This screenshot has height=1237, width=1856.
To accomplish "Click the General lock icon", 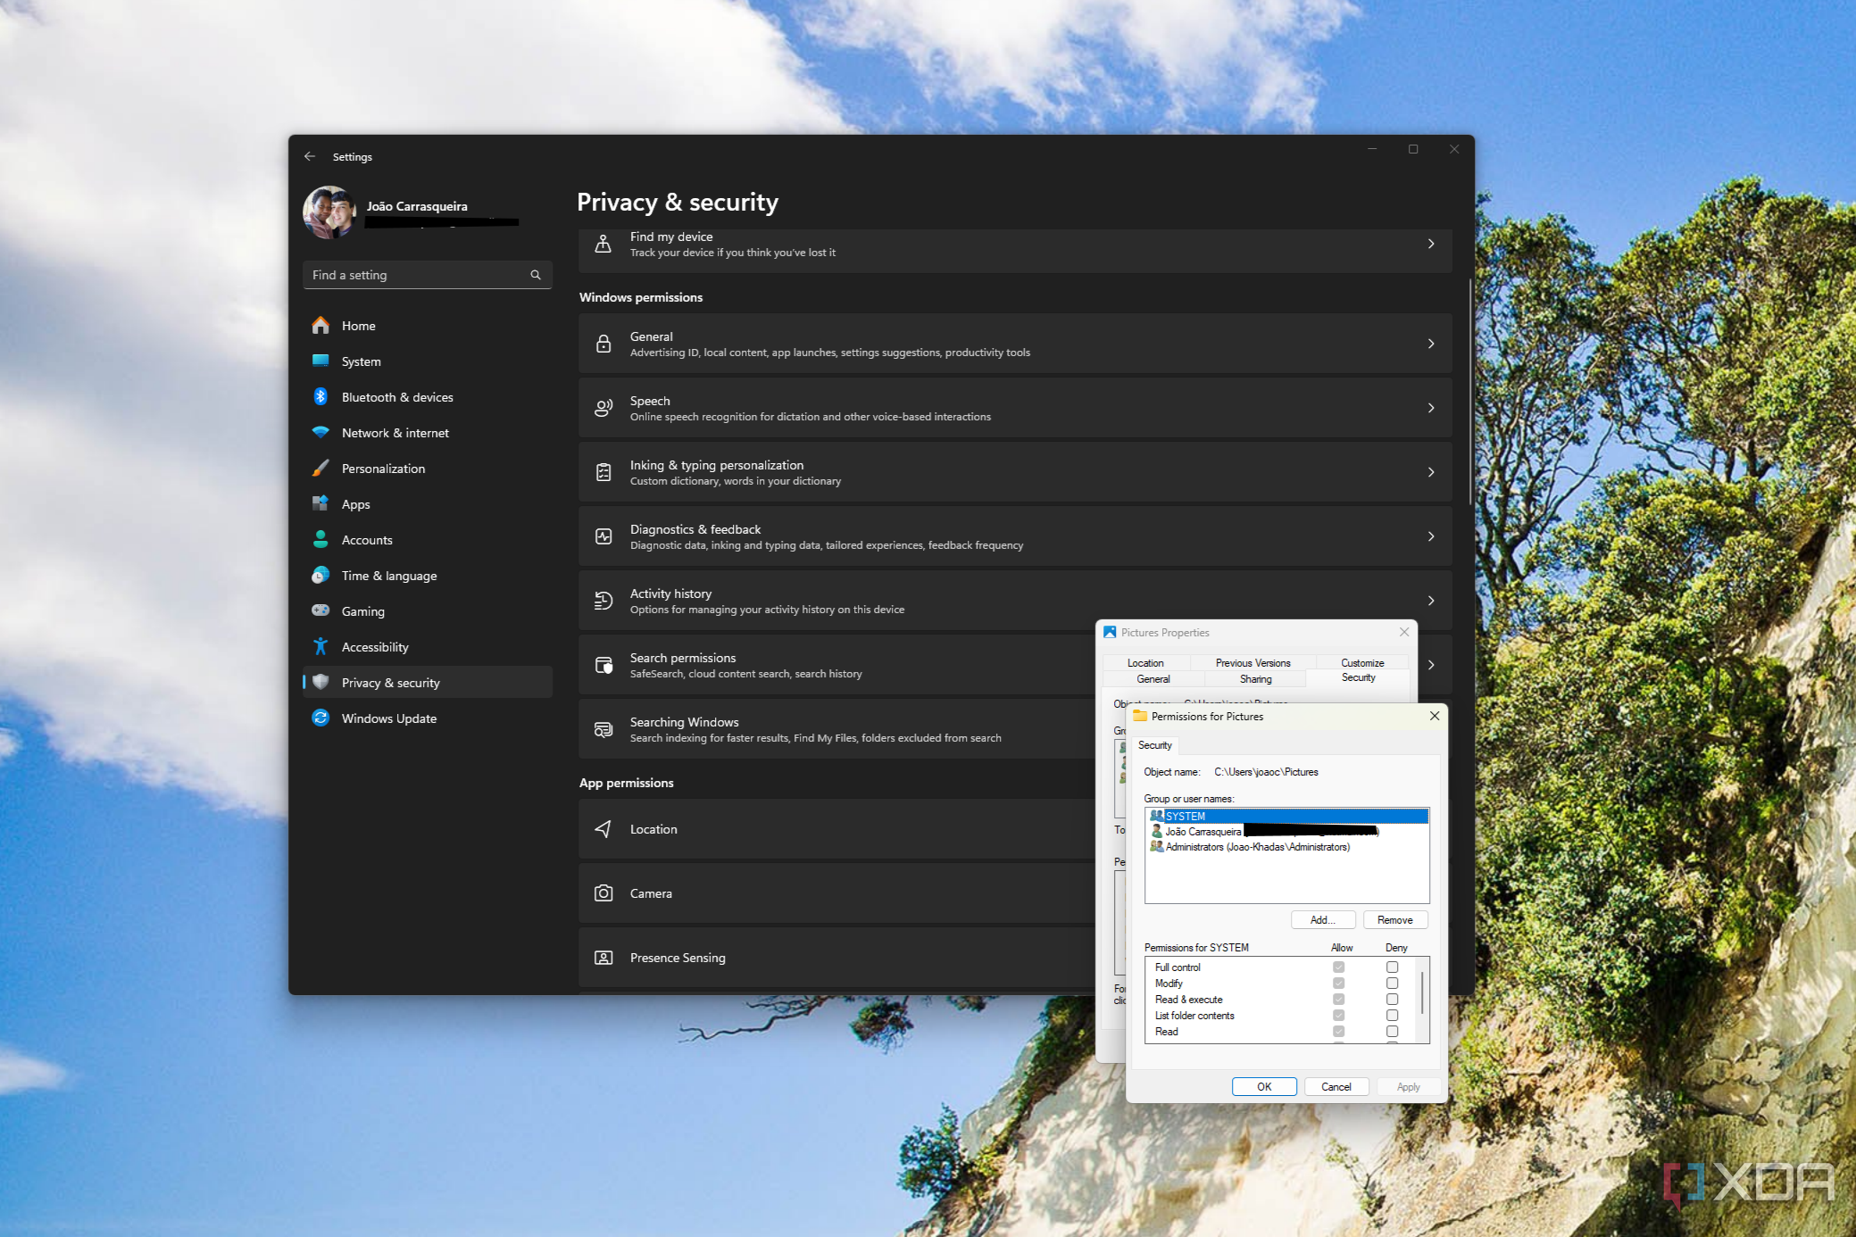I will click(603, 344).
